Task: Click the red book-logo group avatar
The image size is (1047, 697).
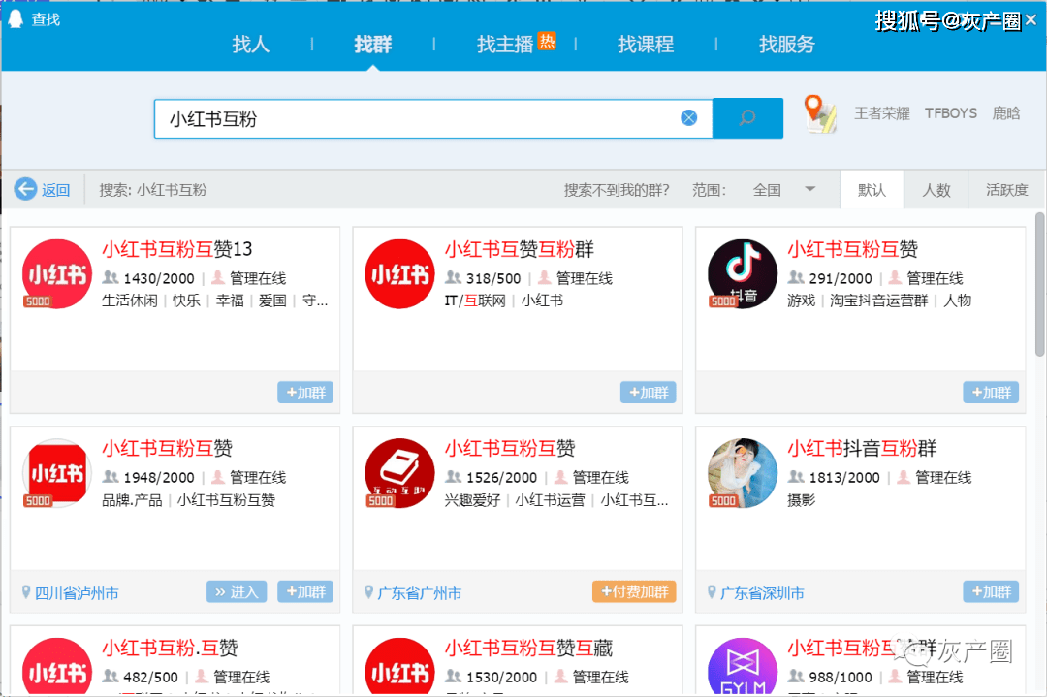Action: (x=400, y=473)
